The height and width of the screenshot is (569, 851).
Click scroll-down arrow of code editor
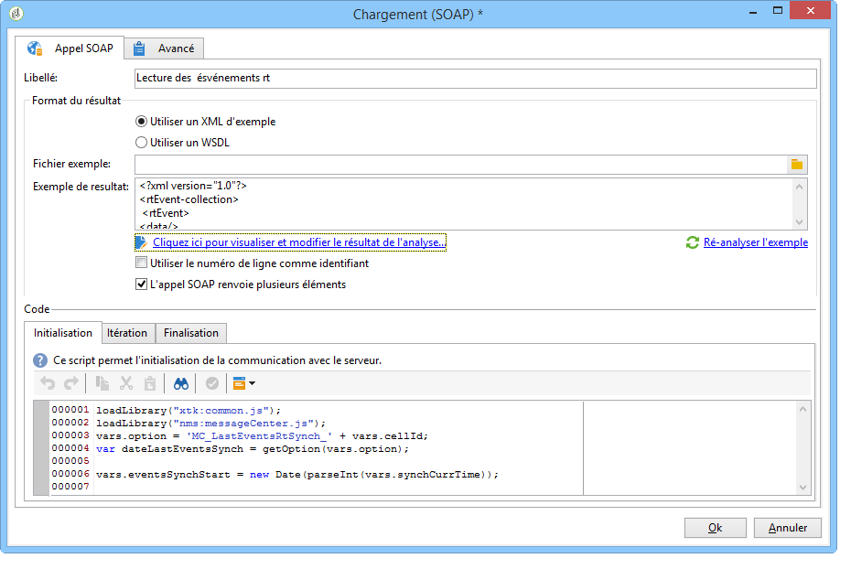[803, 488]
